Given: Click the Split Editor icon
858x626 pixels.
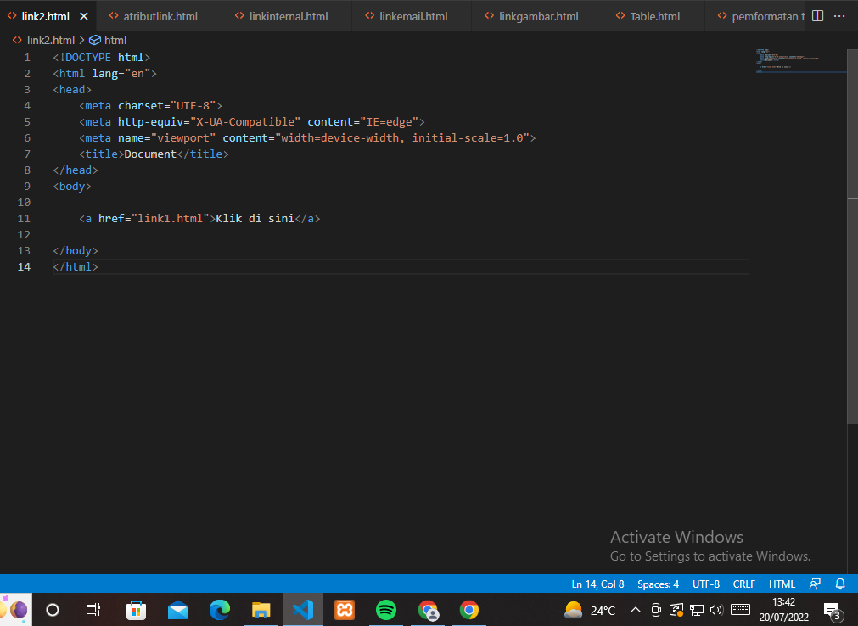Looking at the screenshot, I should point(816,15).
